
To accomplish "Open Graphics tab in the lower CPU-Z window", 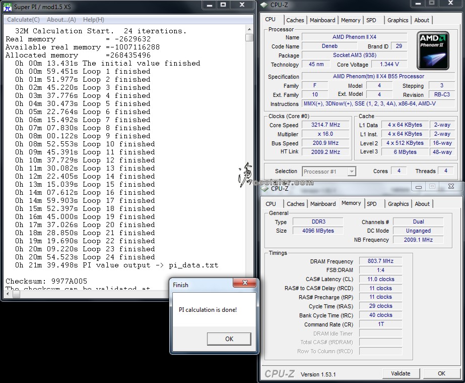I will coord(398,204).
